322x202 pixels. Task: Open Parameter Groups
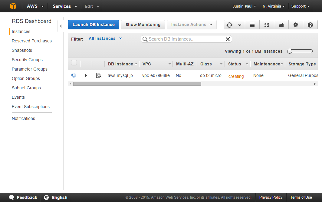click(x=30, y=69)
